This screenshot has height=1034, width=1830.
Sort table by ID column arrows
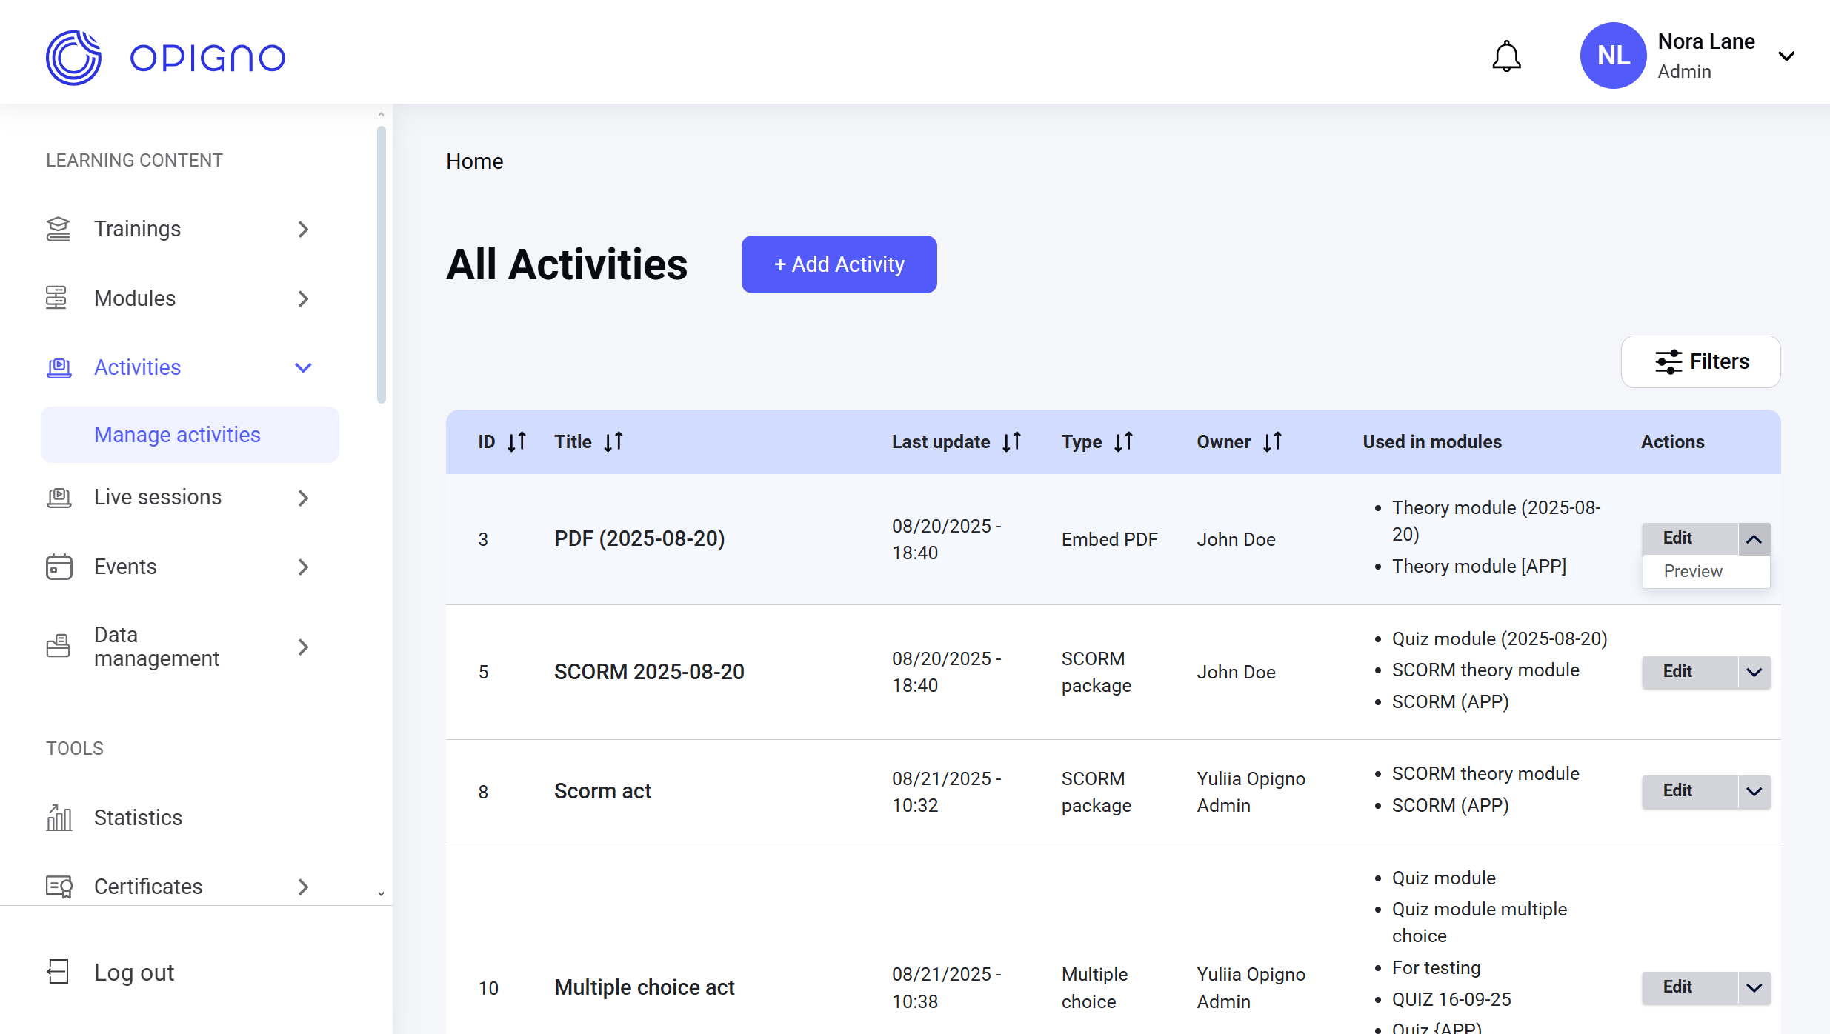[x=516, y=442]
